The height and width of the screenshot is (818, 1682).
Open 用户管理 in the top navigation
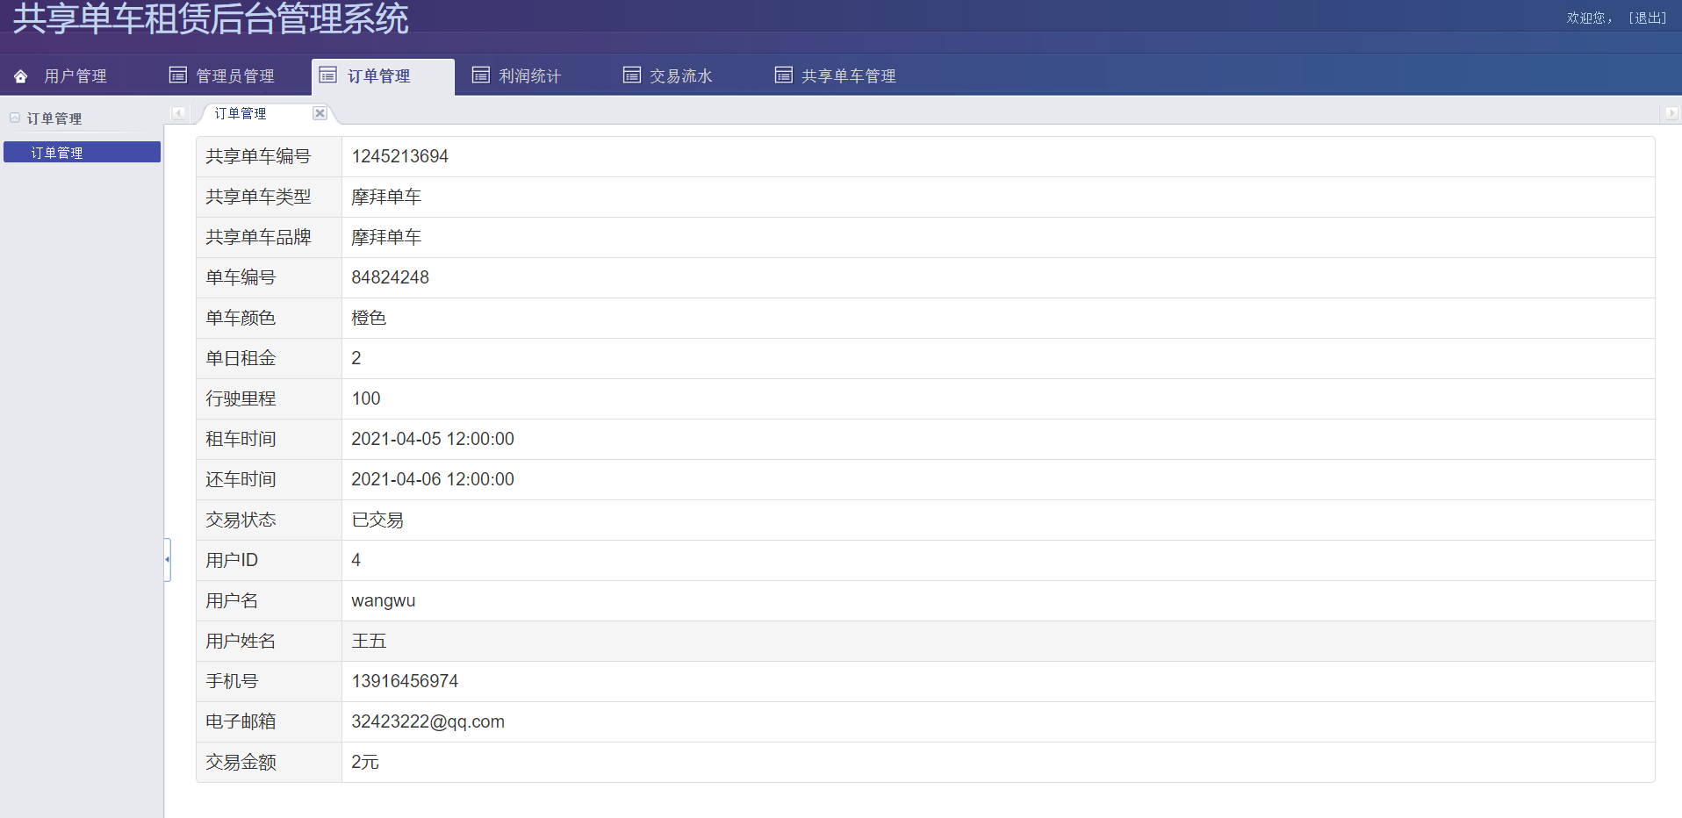coord(75,76)
